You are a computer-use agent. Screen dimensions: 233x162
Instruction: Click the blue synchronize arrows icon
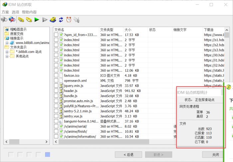pyautogui.click(x=61, y=19)
